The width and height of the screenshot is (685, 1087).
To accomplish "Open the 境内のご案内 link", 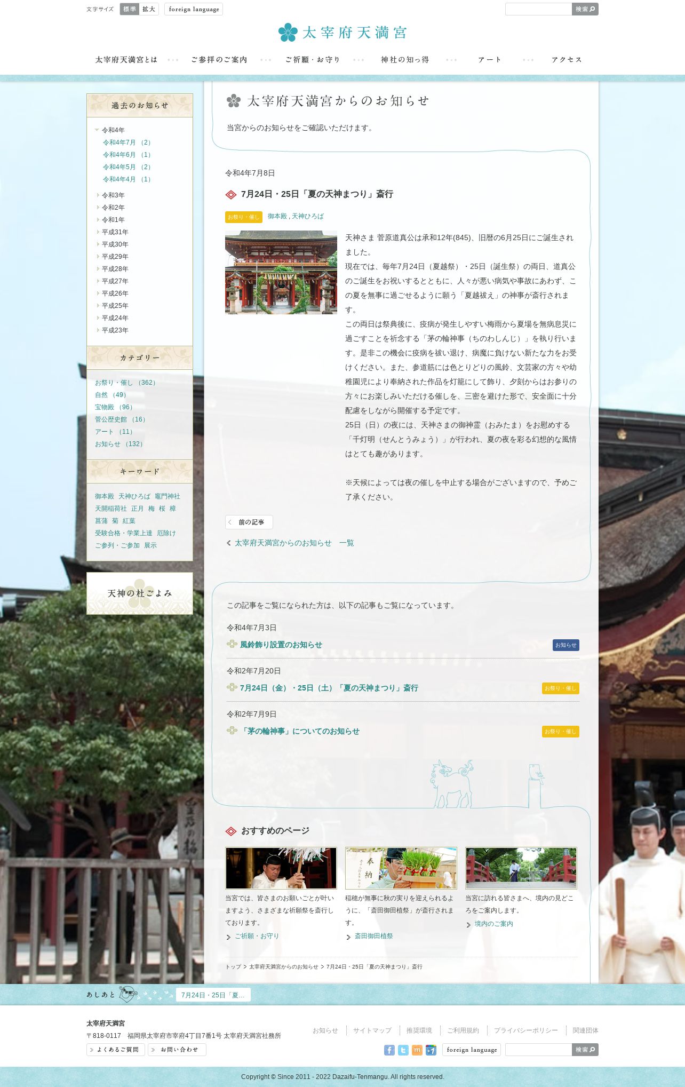I will pyautogui.click(x=494, y=924).
